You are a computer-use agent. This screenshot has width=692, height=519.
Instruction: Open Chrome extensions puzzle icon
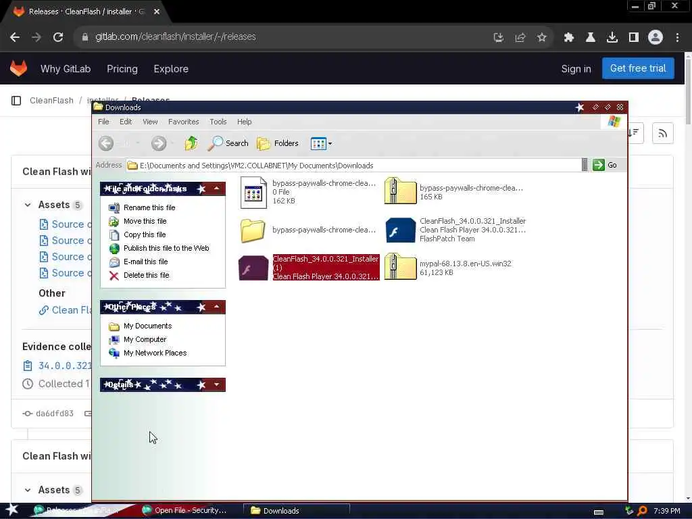[x=568, y=38]
